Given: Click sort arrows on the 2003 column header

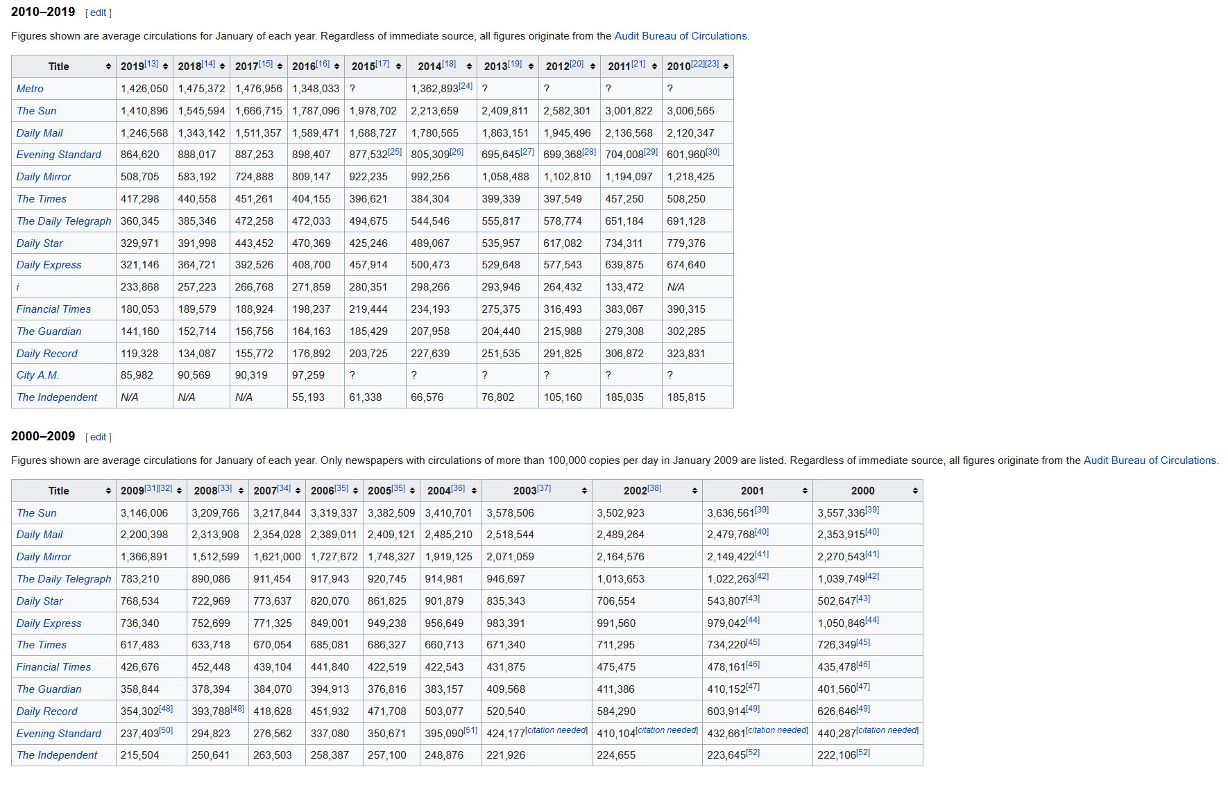Looking at the screenshot, I should (584, 491).
